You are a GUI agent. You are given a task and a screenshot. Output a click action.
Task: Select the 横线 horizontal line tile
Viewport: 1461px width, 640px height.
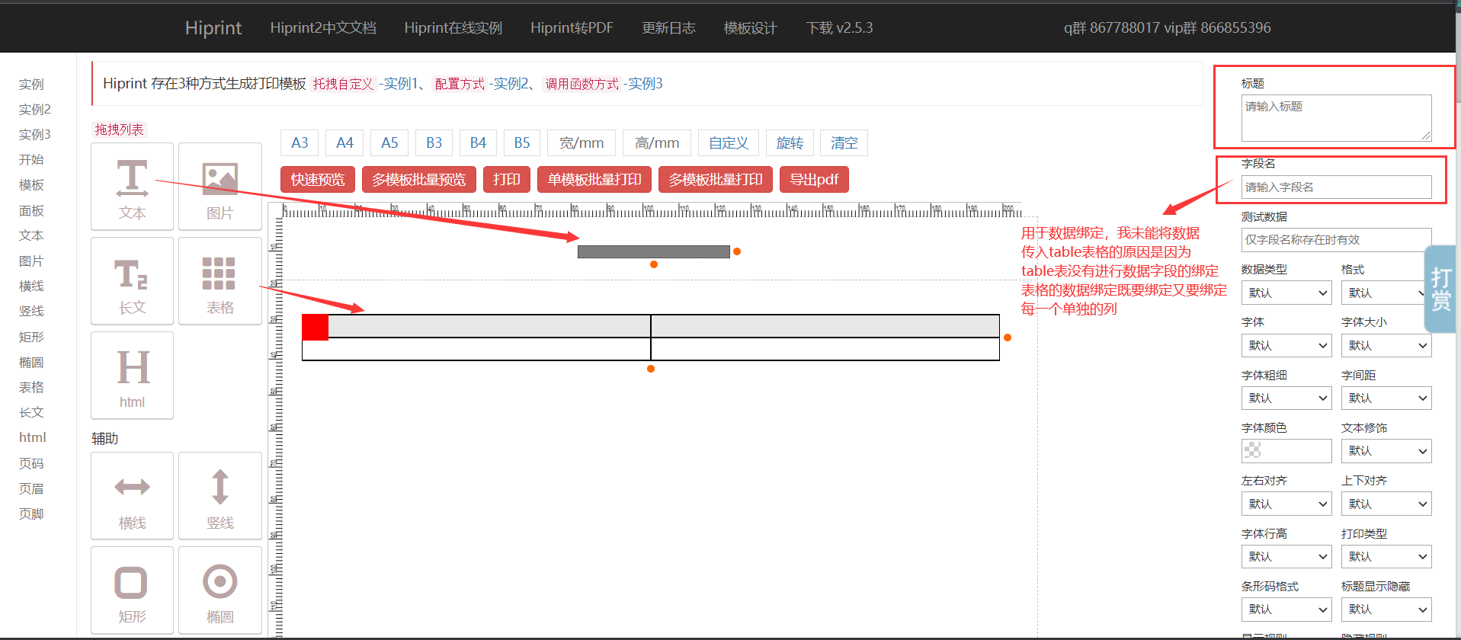point(132,496)
